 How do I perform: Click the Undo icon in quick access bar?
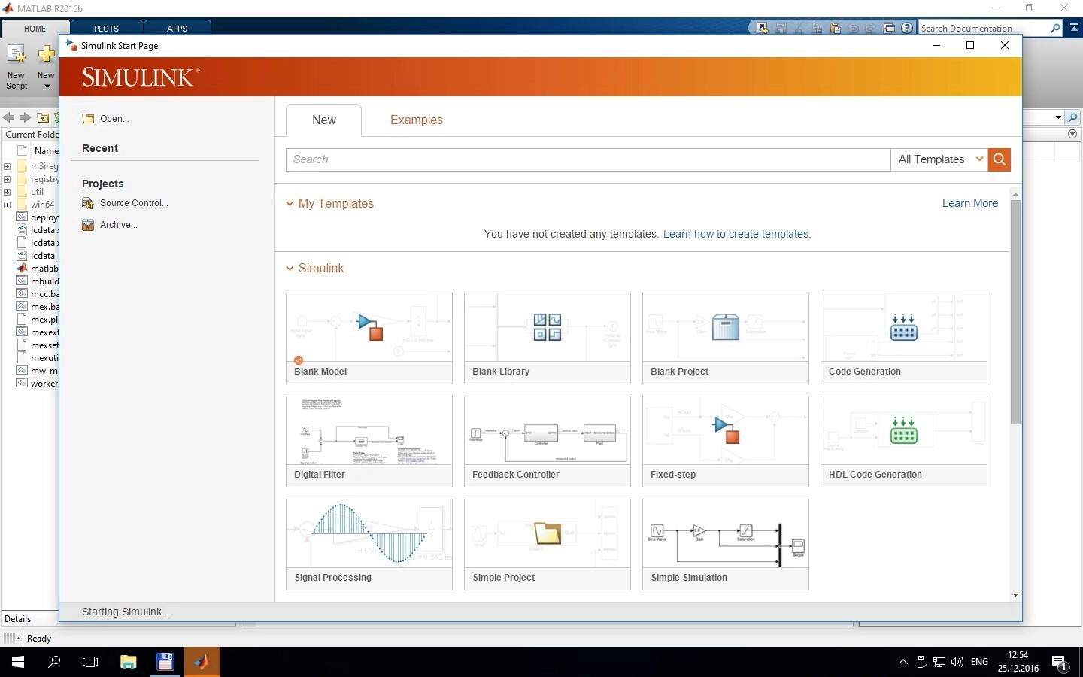(853, 28)
